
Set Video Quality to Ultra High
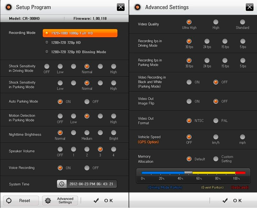pyautogui.click(x=189, y=22)
